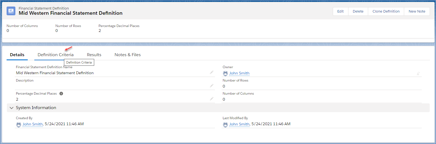Click the Clone Definition button

tap(386, 11)
